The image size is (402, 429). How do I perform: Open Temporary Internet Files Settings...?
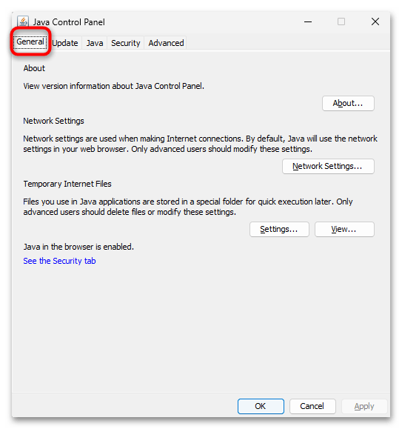[279, 229]
